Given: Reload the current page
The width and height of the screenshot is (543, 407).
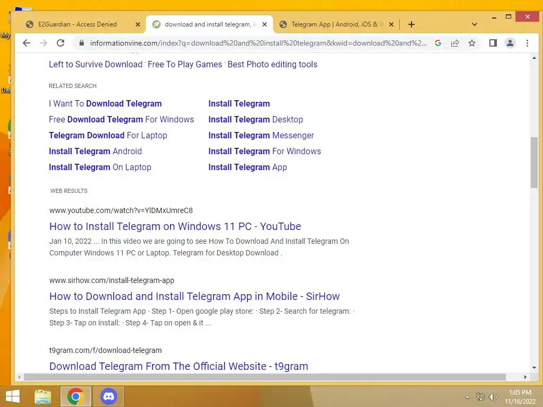Looking at the screenshot, I should pos(60,43).
